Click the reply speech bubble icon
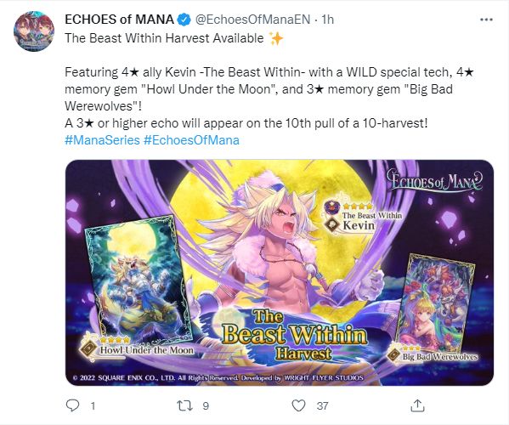This screenshot has width=509, height=425. (72, 405)
